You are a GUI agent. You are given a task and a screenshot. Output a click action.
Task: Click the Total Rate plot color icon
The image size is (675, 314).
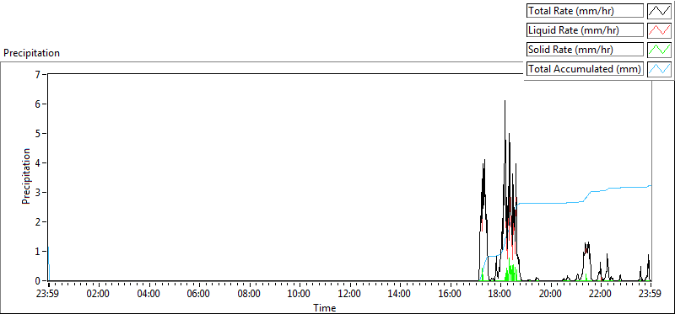pos(659,11)
